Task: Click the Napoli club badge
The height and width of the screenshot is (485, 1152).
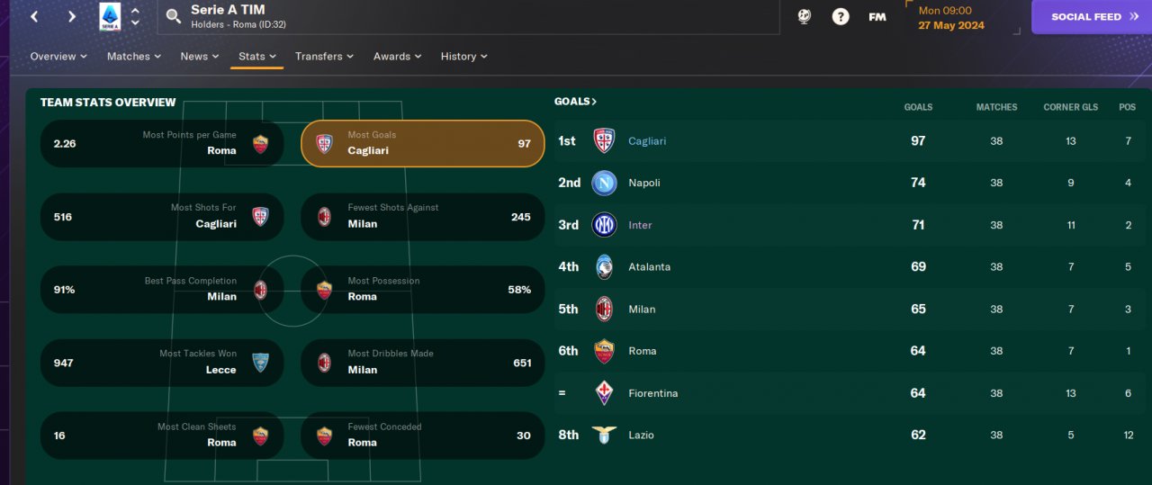Action: (604, 183)
